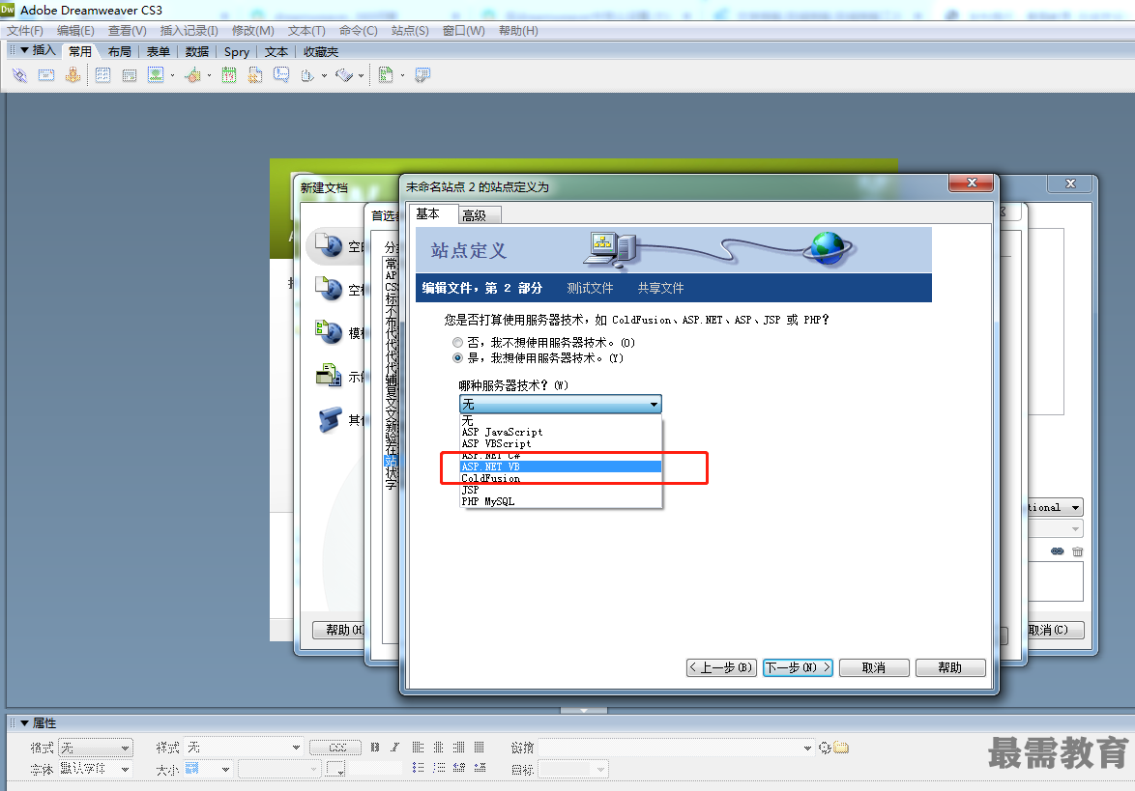1135x791 pixels.
Task: Click the text outdent icon
Action: (x=459, y=768)
